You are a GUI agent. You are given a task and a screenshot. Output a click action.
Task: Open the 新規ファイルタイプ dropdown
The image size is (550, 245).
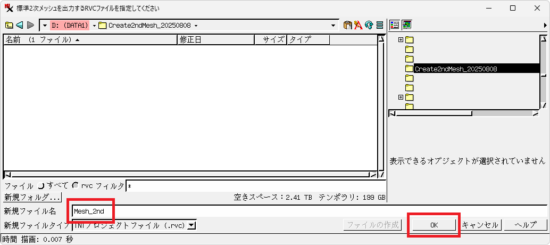(x=191, y=225)
